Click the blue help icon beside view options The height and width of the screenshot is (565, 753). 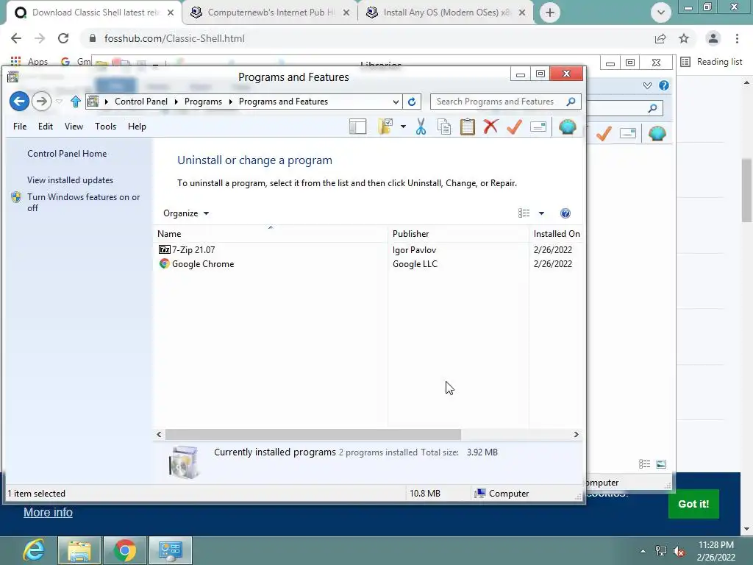[x=565, y=213]
